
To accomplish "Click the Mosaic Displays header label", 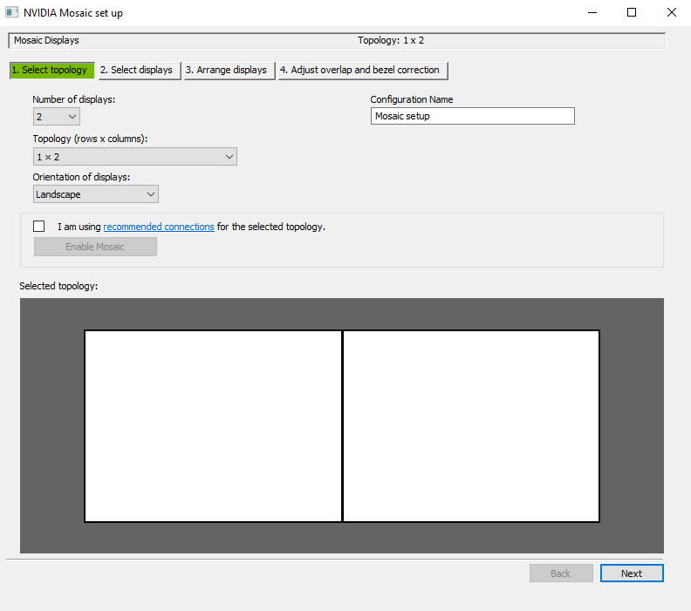I will (46, 40).
